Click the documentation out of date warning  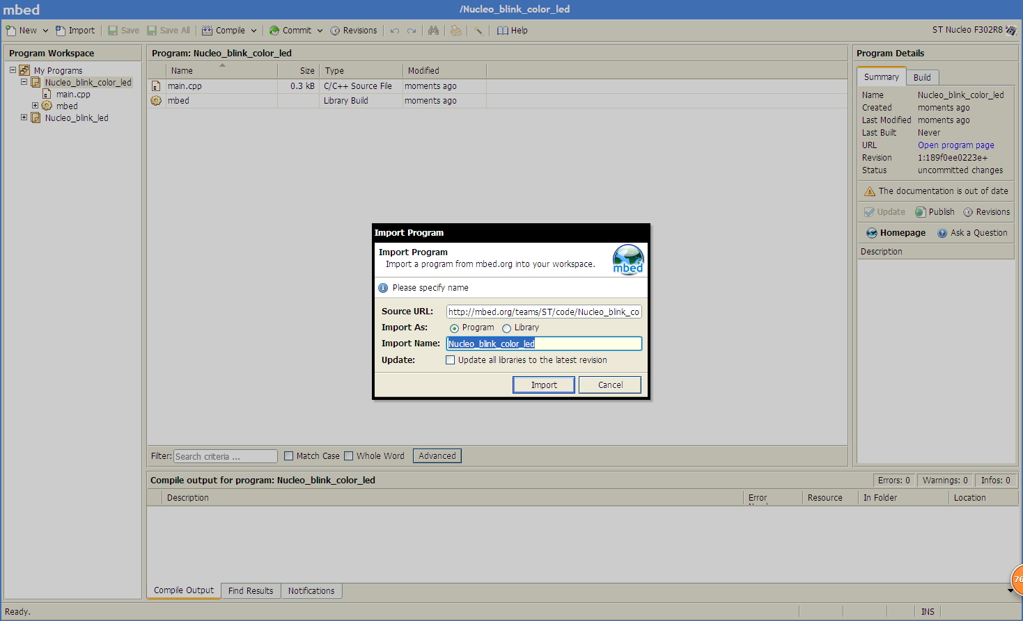click(x=936, y=191)
